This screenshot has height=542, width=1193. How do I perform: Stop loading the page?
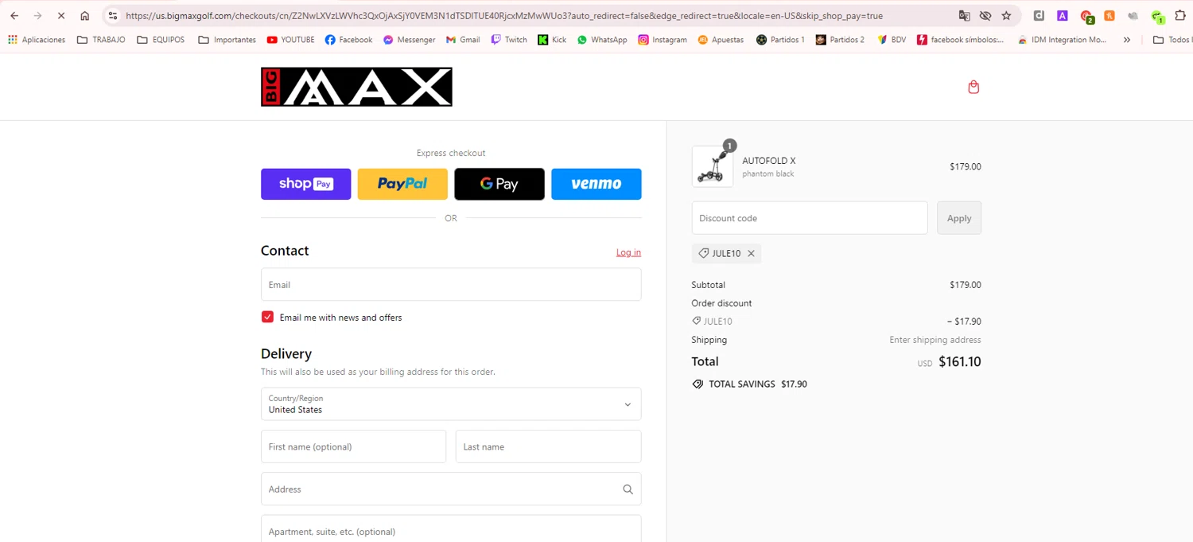(x=61, y=15)
